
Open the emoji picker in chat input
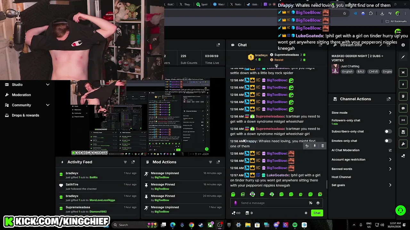tap(318, 203)
